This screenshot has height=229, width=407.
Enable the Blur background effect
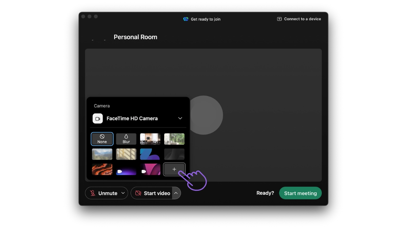point(126,139)
